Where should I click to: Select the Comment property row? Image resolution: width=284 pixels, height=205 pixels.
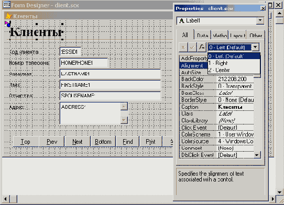[x=216, y=148]
